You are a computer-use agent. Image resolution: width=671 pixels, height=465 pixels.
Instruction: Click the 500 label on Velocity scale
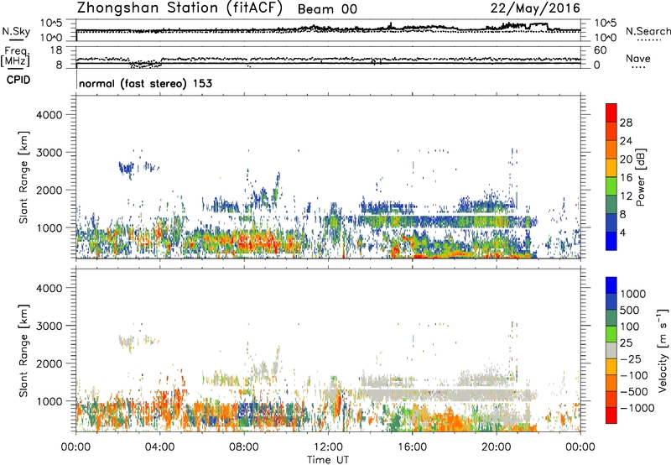pos(630,310)
